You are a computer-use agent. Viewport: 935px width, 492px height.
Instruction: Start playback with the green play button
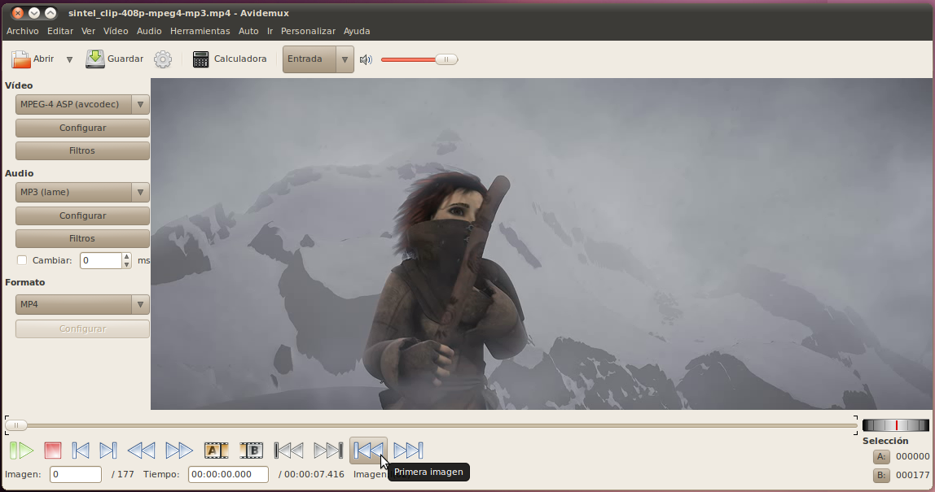[x=21, y=451]
